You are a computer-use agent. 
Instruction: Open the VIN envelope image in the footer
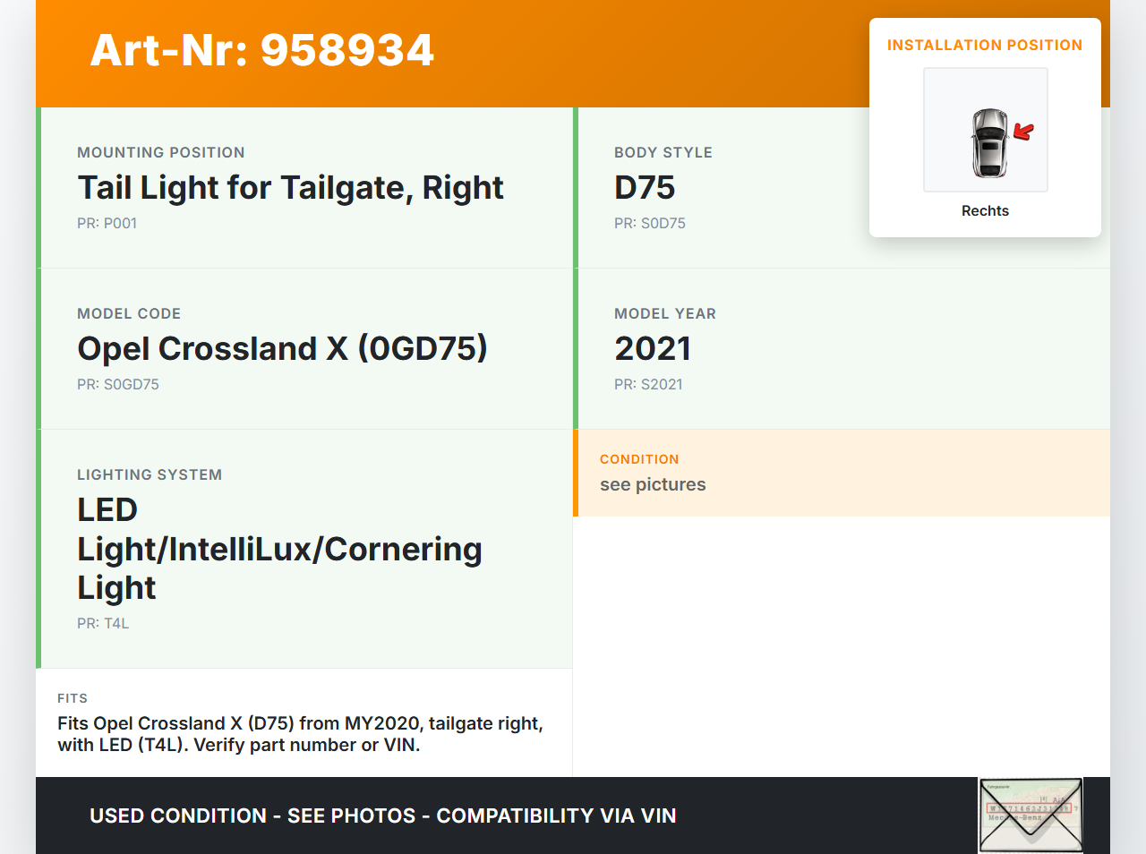point(1031,816)
